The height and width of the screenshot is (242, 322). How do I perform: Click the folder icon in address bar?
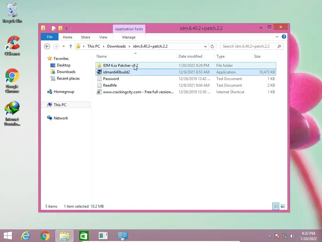point(78,46)
